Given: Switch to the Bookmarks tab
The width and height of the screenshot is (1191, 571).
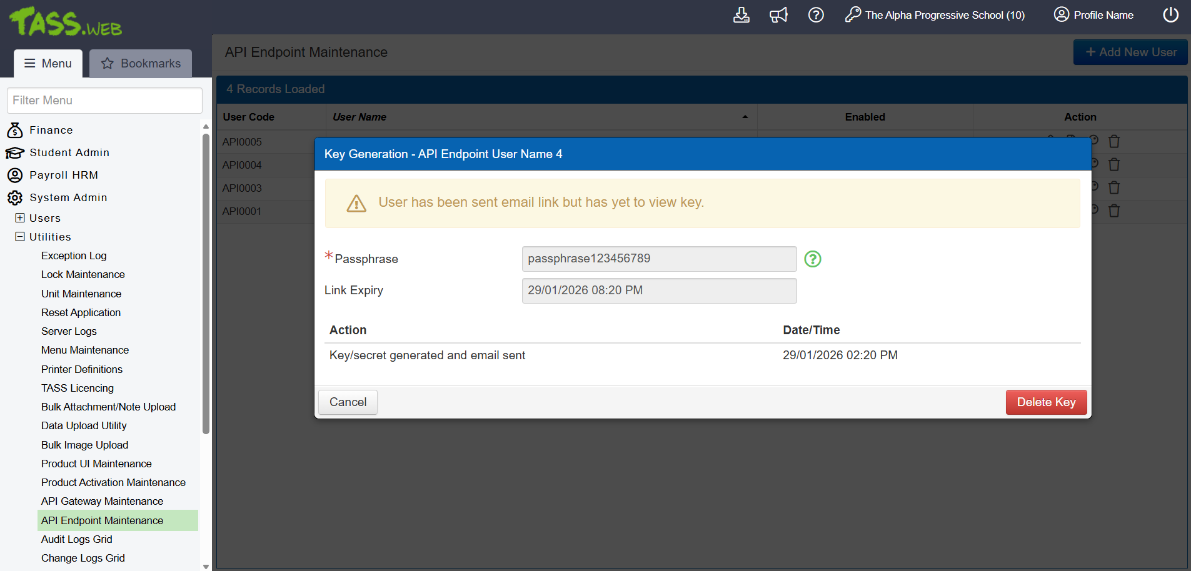Looking at the screenshot, I should pyautogui.click(x=141, y=64).
